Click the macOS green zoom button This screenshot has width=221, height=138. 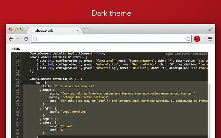tap(22, 29)
